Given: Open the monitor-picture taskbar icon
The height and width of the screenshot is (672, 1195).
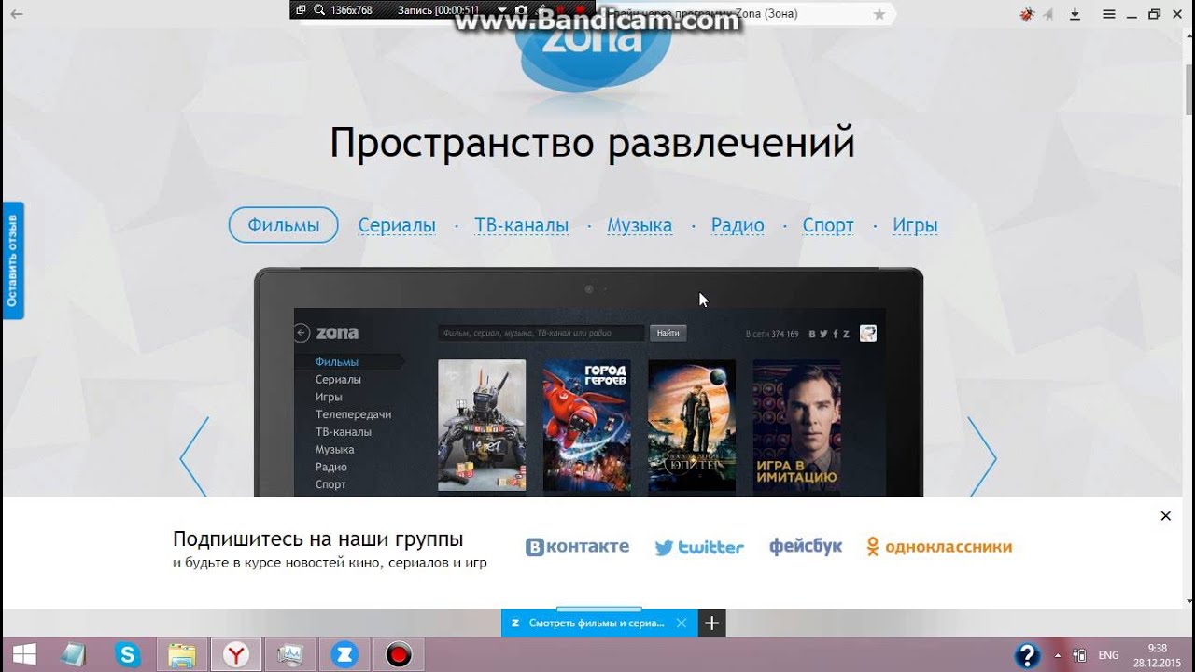Looking at the screenshot, I should tap(290, 655).
